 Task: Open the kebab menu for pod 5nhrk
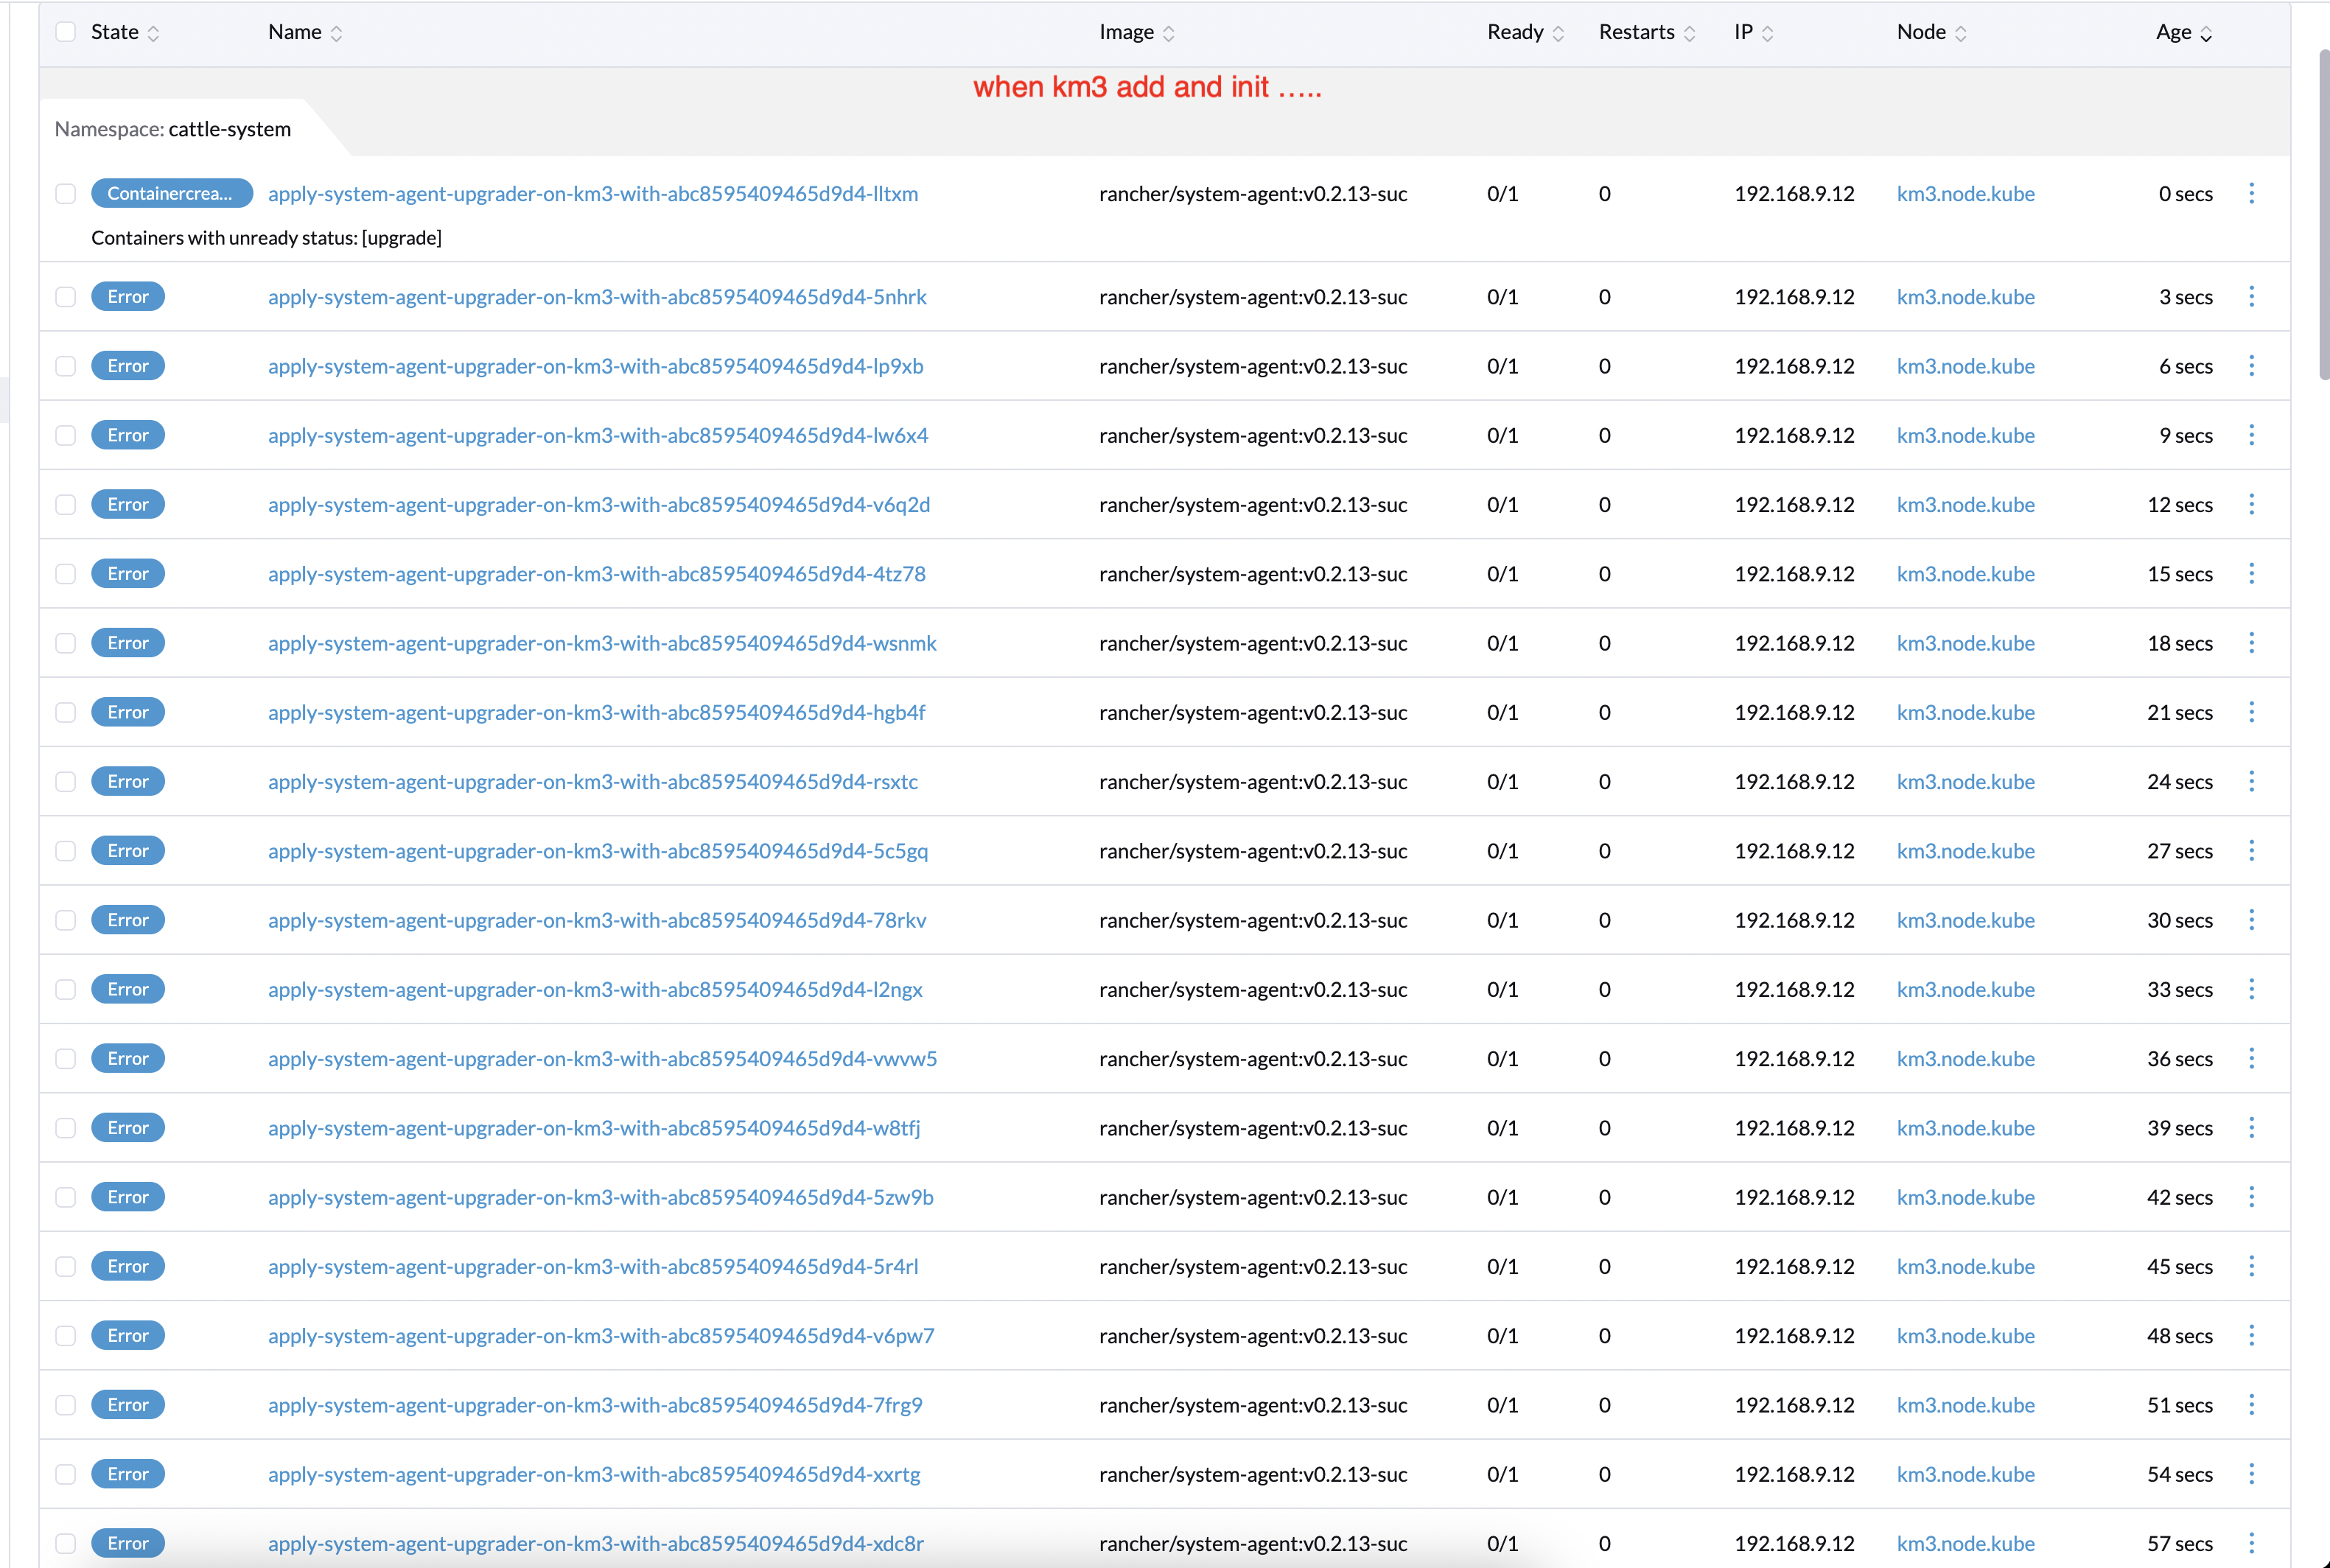point(2252,296)
